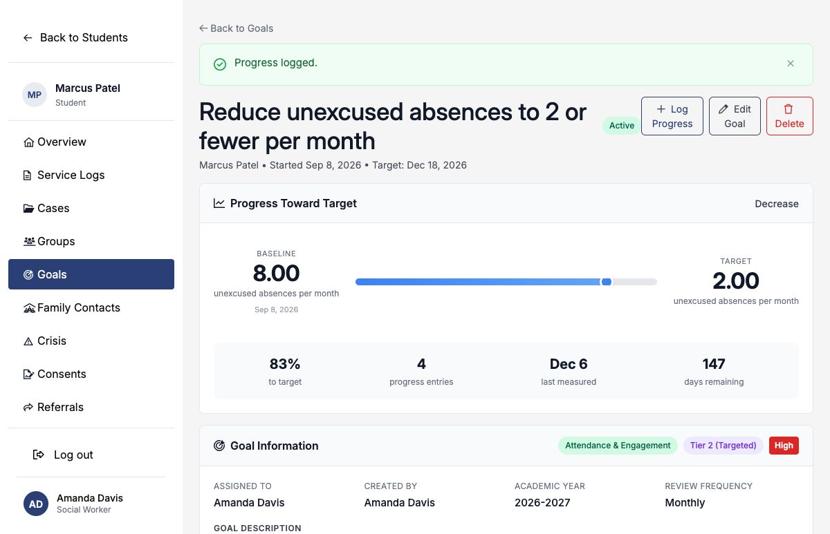Click the Decrease direction label
The height and width of the screenshot is (534, 830).
pos(777,204)
